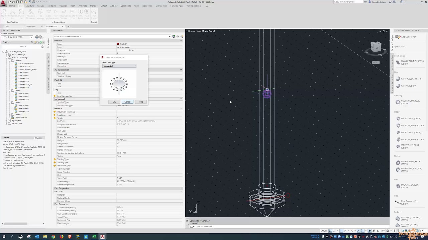Collapse the Area 00 folder

pos(9,61)
